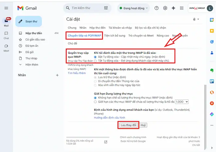Open storage details external link icon
The width and height of the screenshot is (216, 152).
[106, 142]
